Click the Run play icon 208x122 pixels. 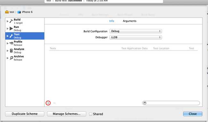(11, 28)
